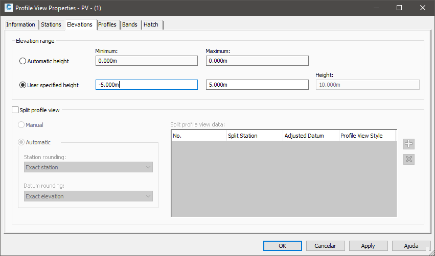The image size is (435, 256).
Task: Click the delete split station X icon
Action: (408, 159)
